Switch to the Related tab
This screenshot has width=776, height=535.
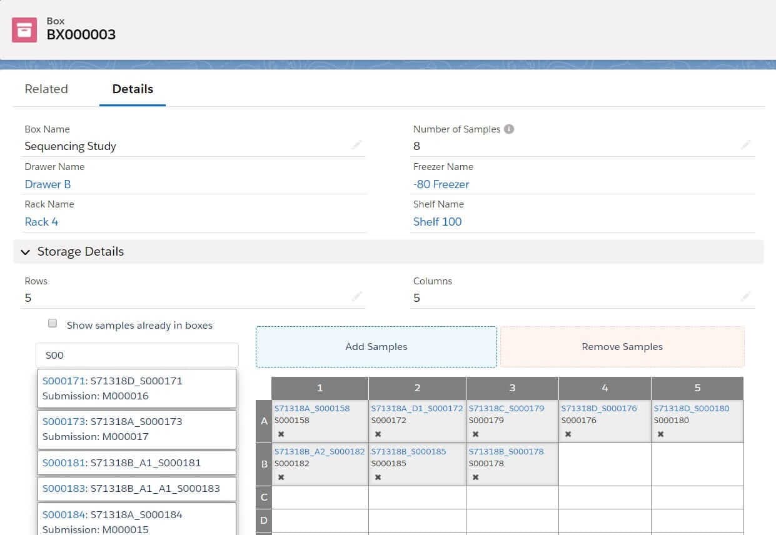pos(46,89)
